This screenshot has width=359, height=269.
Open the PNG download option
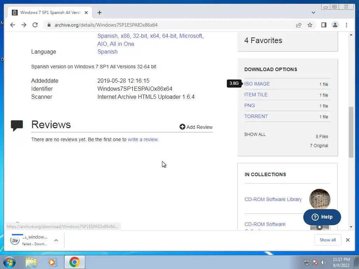(249, 105)
